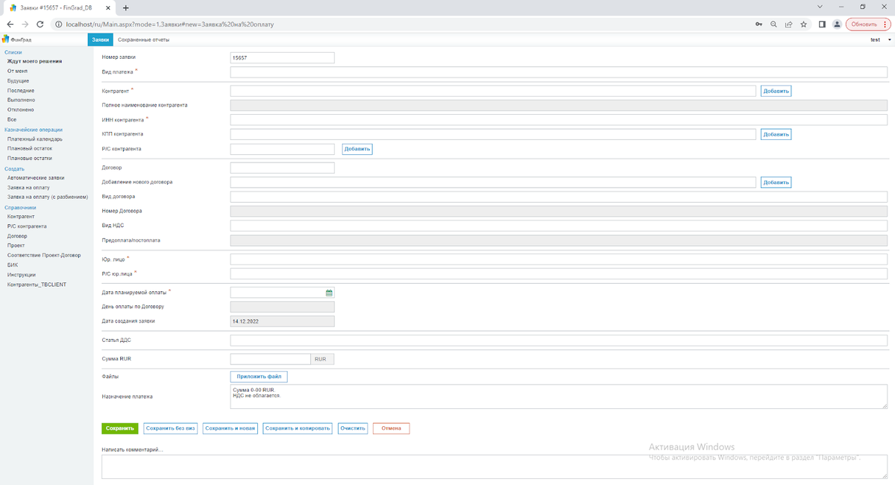
Task: Open the Последние list
Action: pos(21,90)
